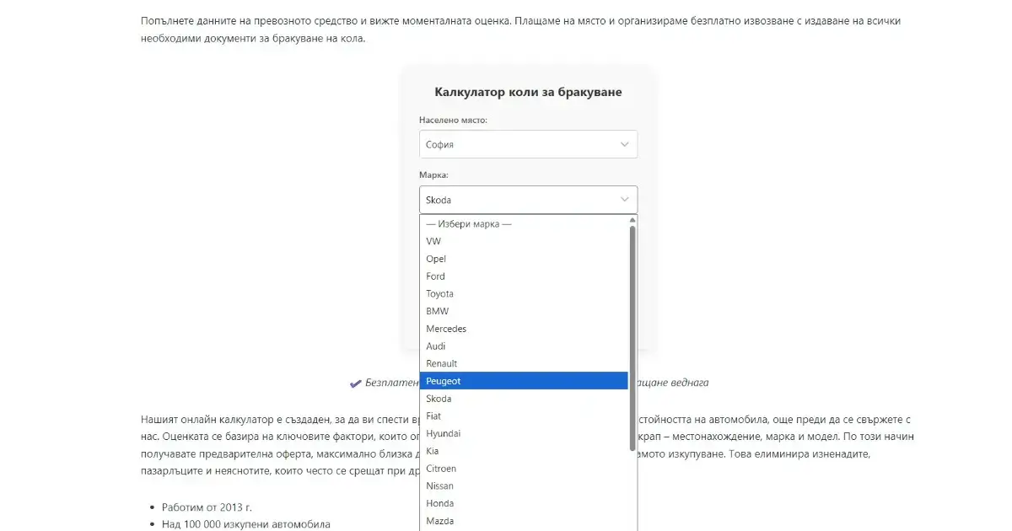Viewport: 1012px width, 531px height.
Task: Choose Mazda in the dropdown list
Action: point(524,521)
